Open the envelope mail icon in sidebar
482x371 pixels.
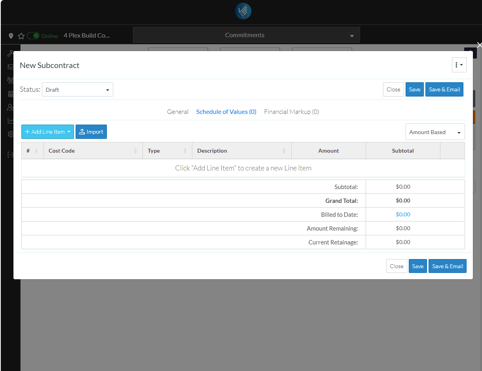(x=11, y=67)
